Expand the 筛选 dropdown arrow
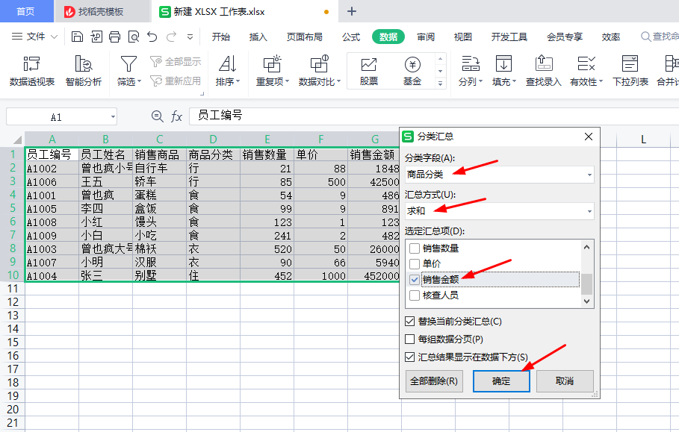Image resolution: width=679 pixels, height=432 pixels. coord(140,82)
